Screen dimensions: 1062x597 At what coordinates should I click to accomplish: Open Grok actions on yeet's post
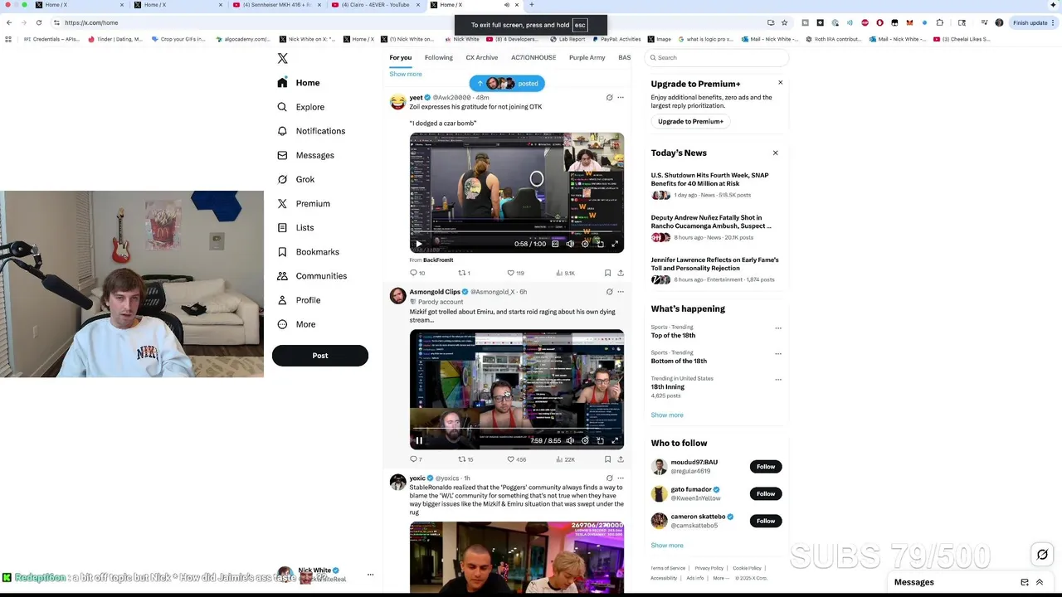tap(609, 97)
